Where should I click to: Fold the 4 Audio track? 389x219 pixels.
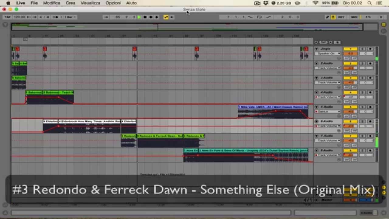click(316, 92)
